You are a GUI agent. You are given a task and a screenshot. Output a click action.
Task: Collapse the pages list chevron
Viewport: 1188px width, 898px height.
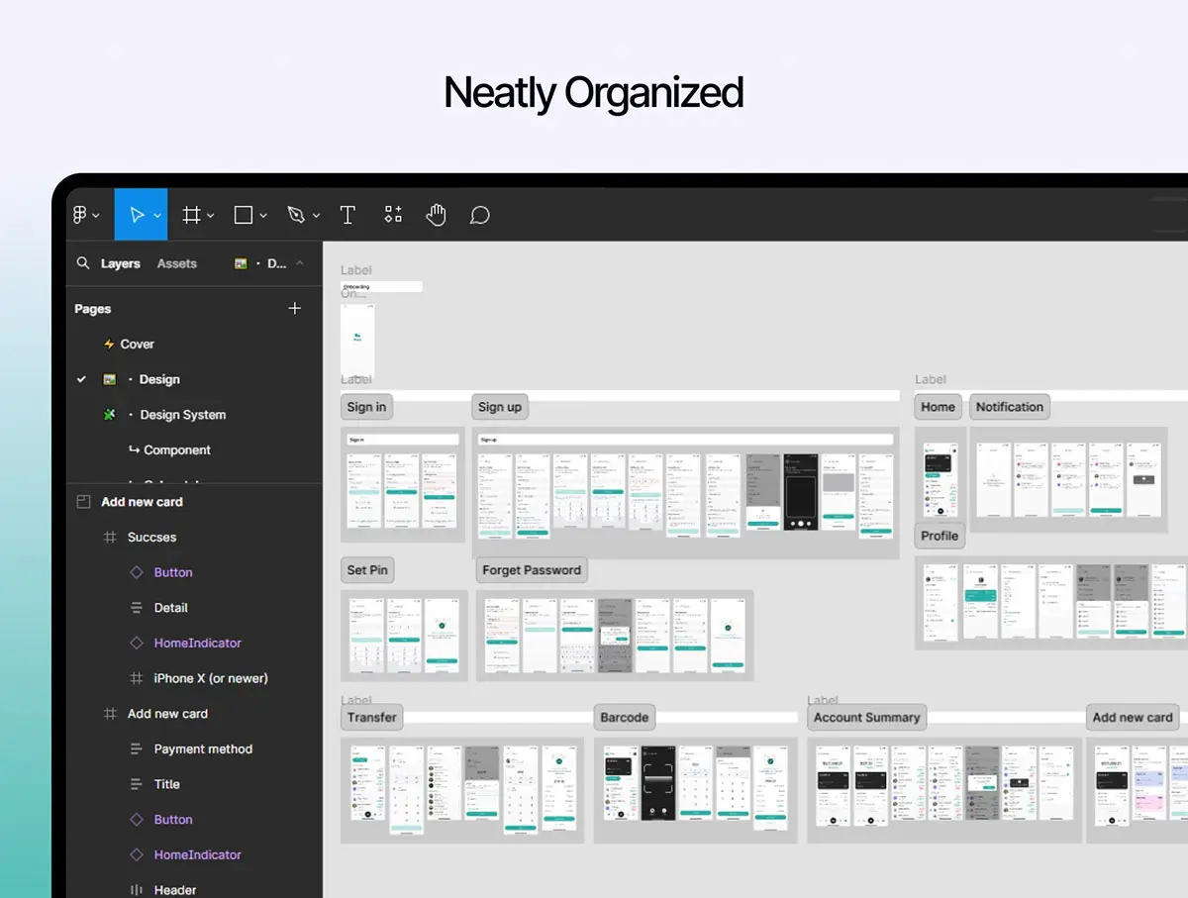click(x=300, y=263)
